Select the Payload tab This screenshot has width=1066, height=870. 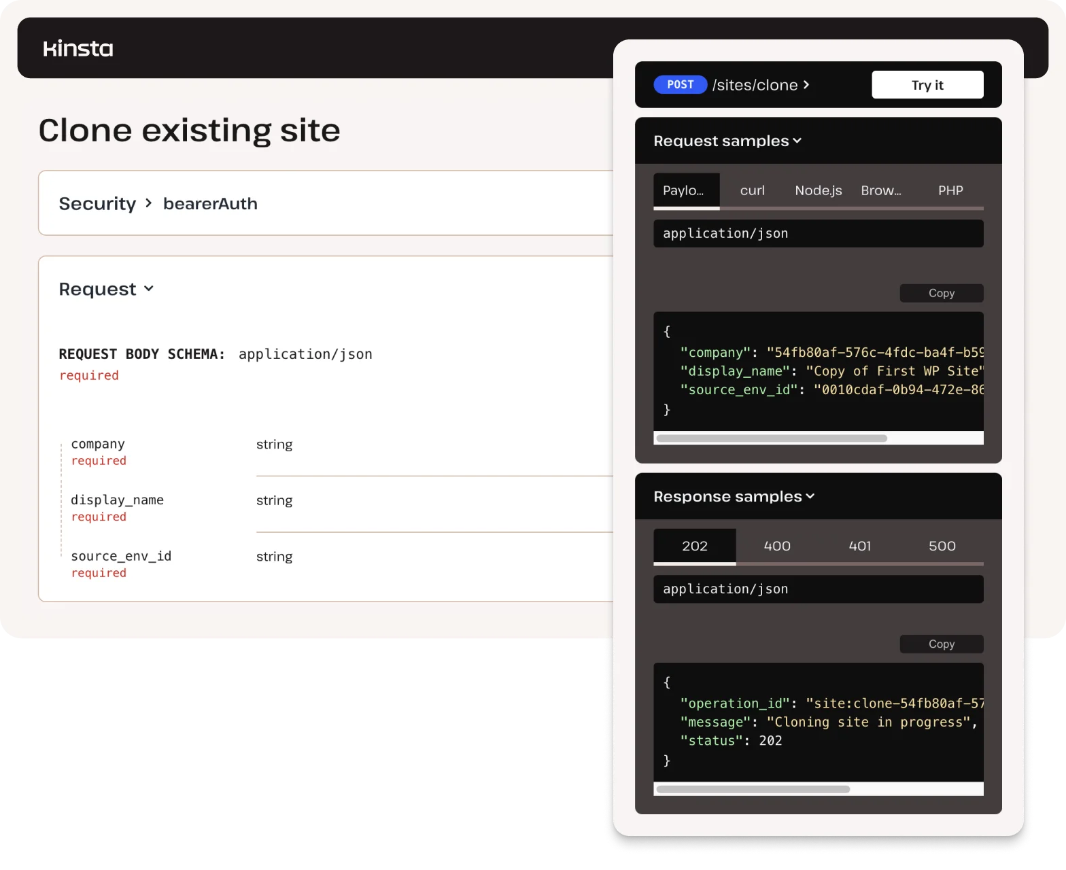(685, 191)
